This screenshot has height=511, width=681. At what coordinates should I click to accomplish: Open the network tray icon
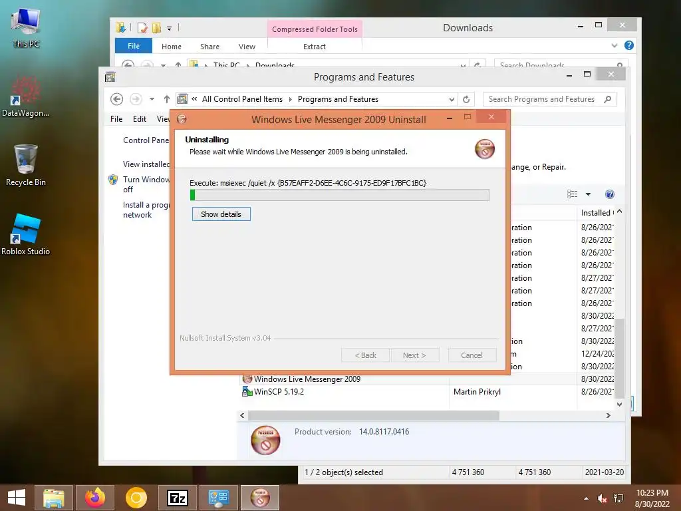pyautogui.click(x=618, y=498)
